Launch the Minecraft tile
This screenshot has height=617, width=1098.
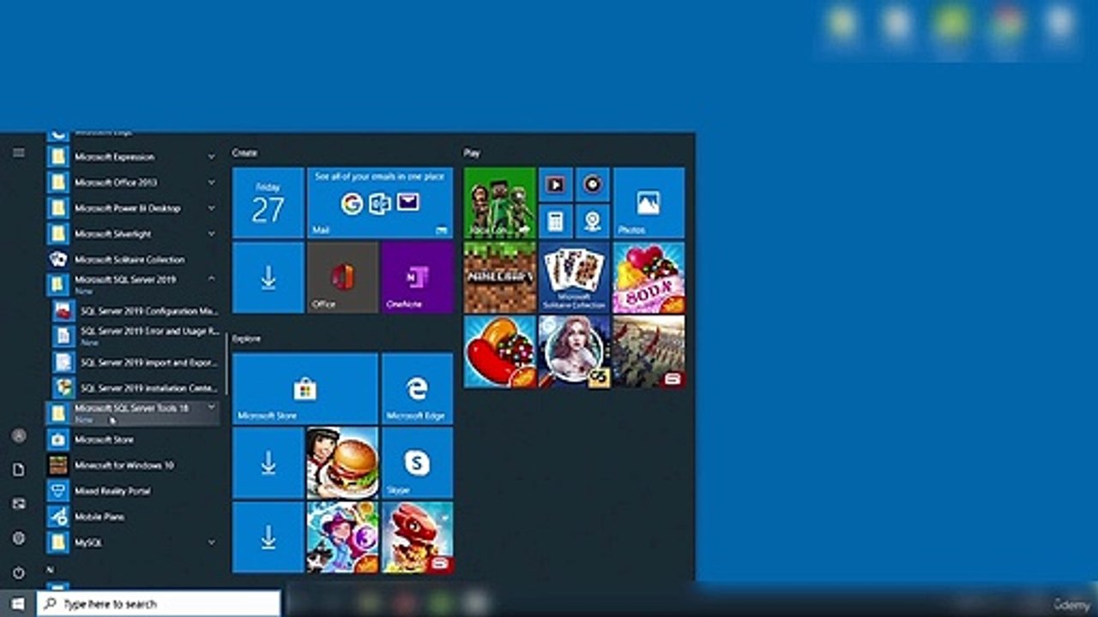(499, 277)
